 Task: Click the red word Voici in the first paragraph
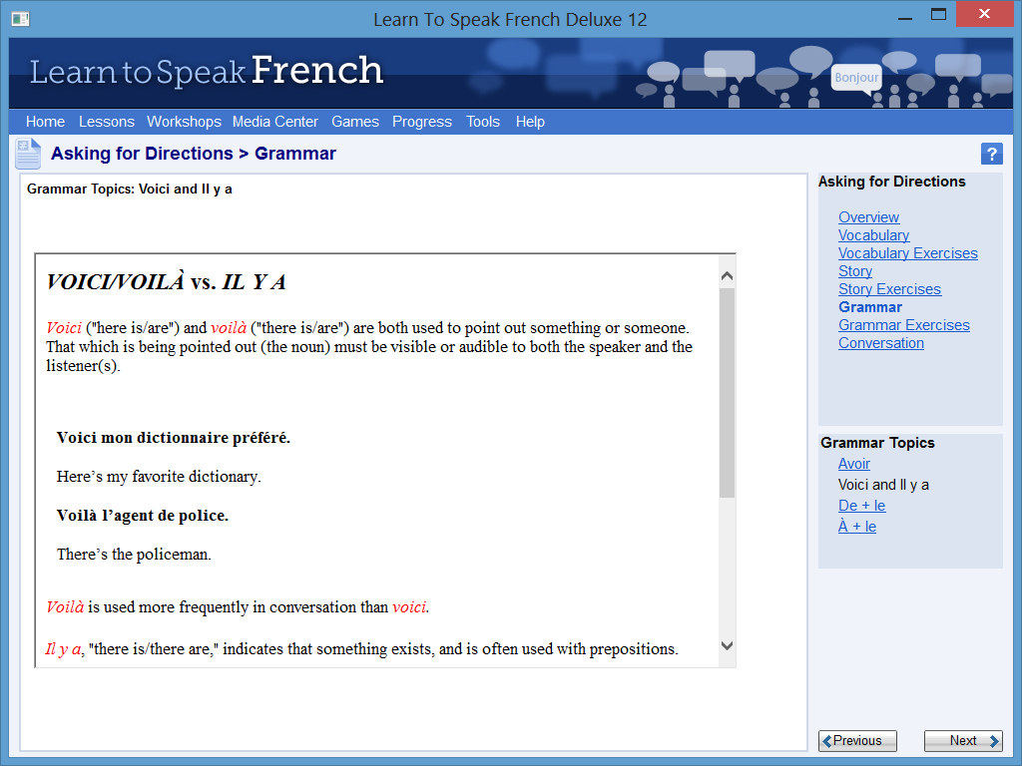(64, 327)
